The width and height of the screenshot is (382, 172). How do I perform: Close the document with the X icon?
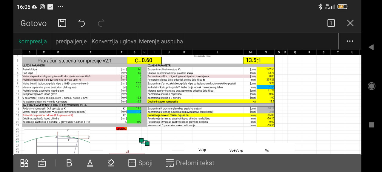click(350, 23)
